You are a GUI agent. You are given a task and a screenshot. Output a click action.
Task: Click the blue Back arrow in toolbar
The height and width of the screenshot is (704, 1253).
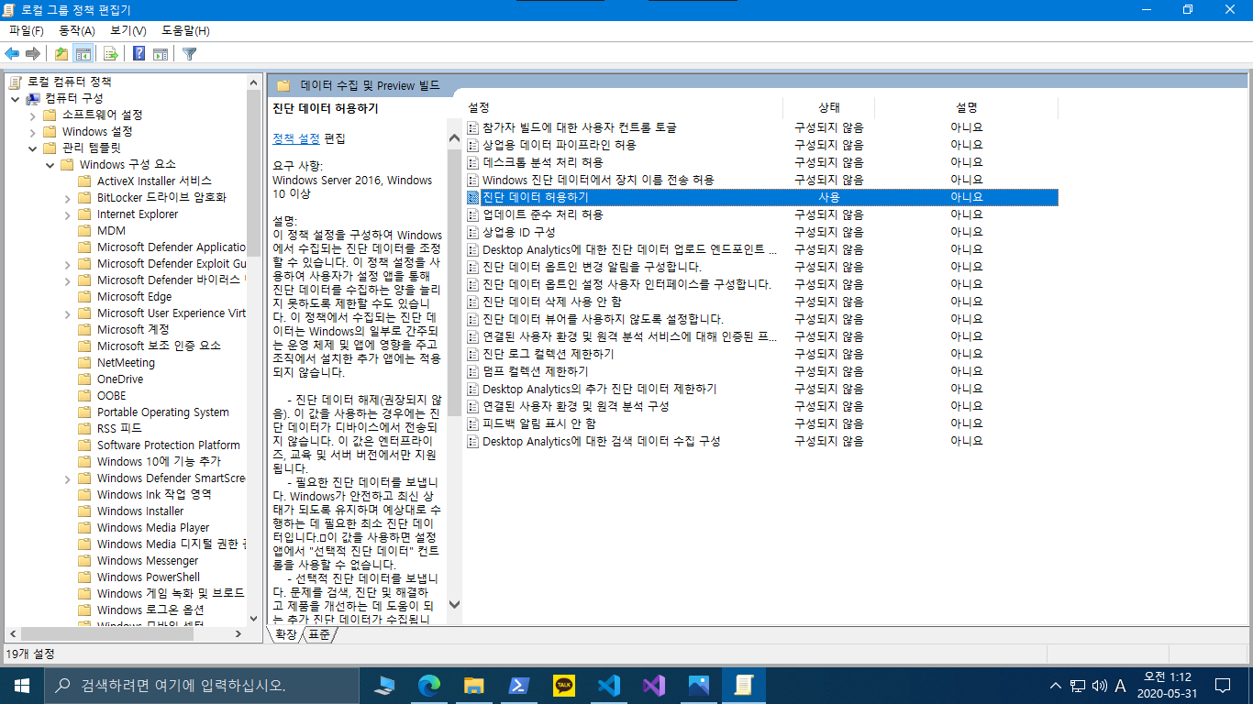[13, 53]
